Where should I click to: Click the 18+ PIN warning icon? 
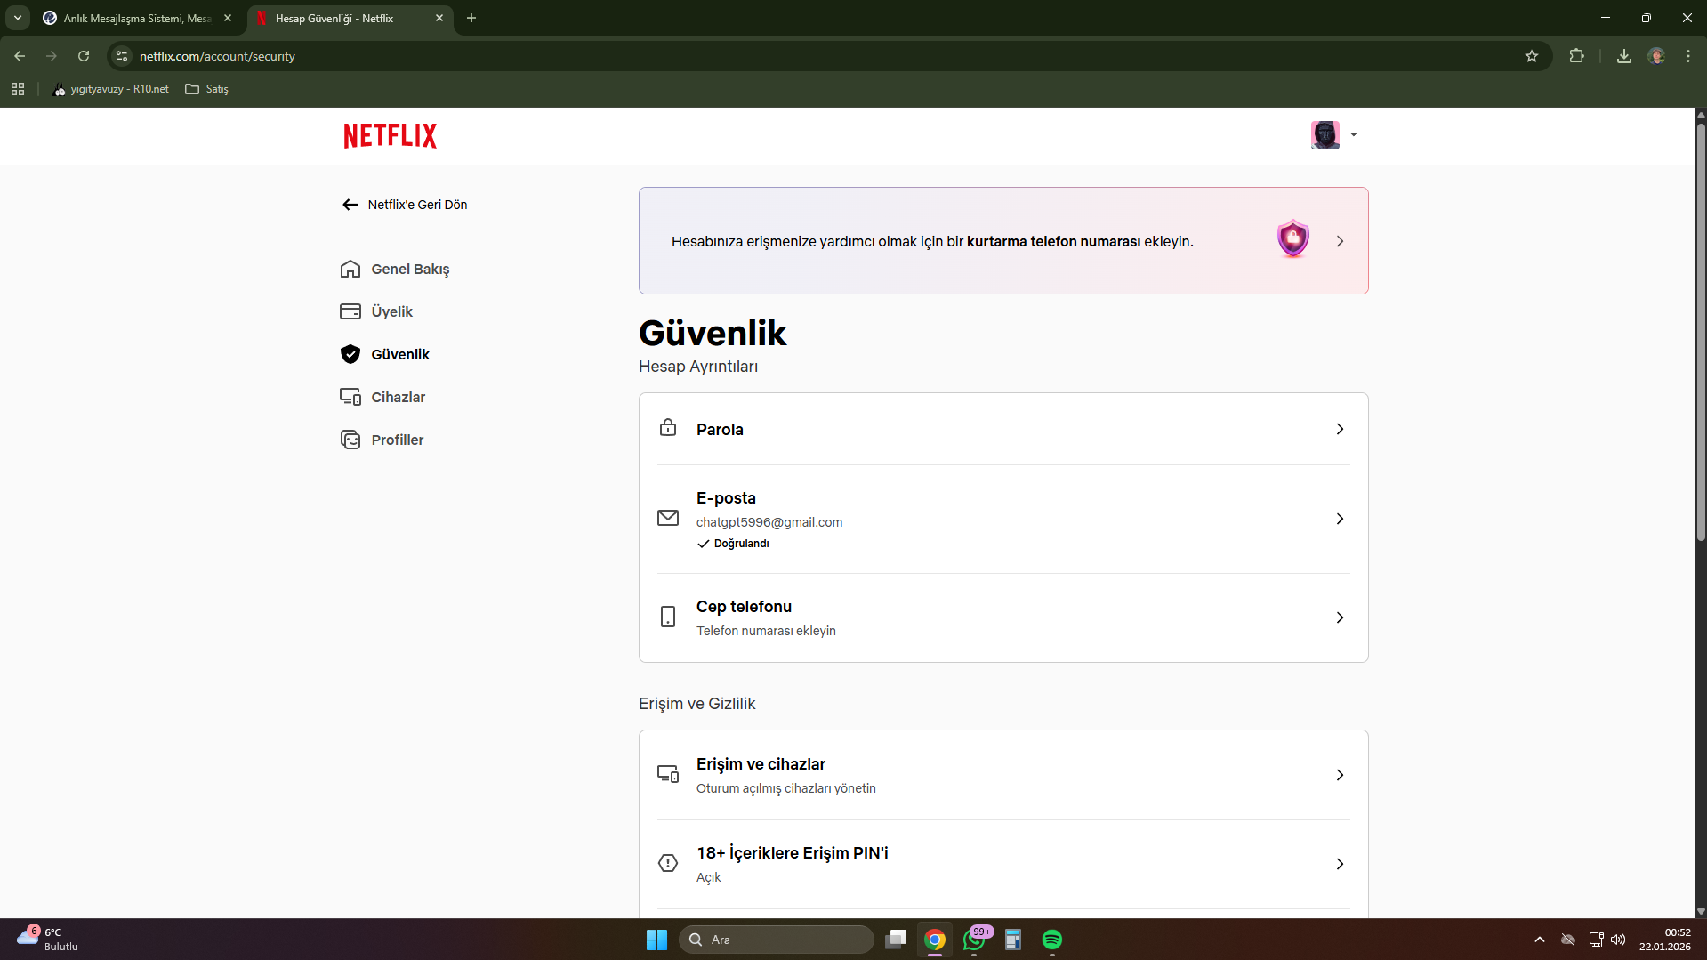(668, 863)
